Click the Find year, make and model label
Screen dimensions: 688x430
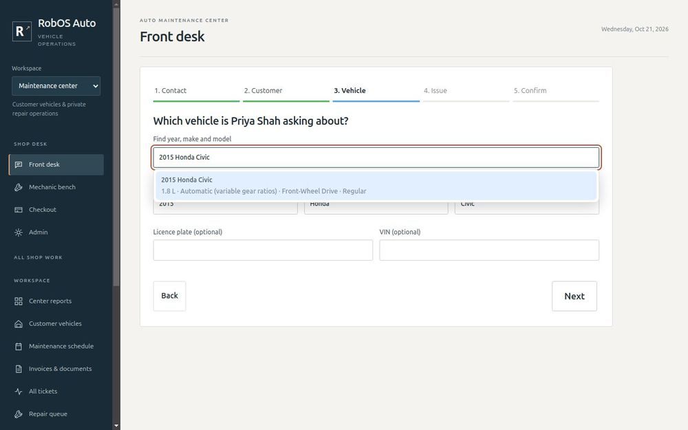[x=192, y=139]
